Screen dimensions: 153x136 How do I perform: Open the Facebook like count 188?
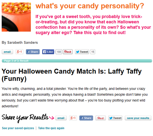(x=59, y=52)
